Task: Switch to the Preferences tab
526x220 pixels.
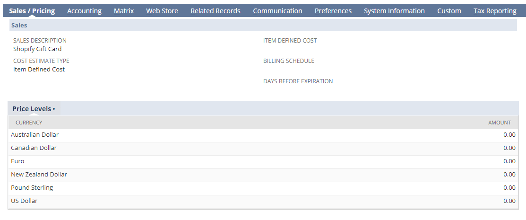Action: click(333, 11)
